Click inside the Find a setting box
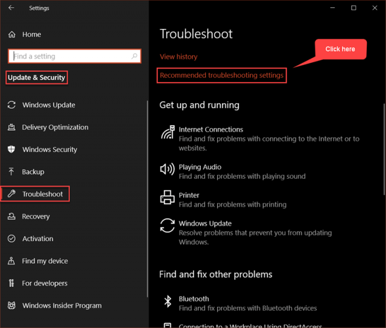This screenshot has width=386, height=328. pyautogui.click(x=74, y=56)
